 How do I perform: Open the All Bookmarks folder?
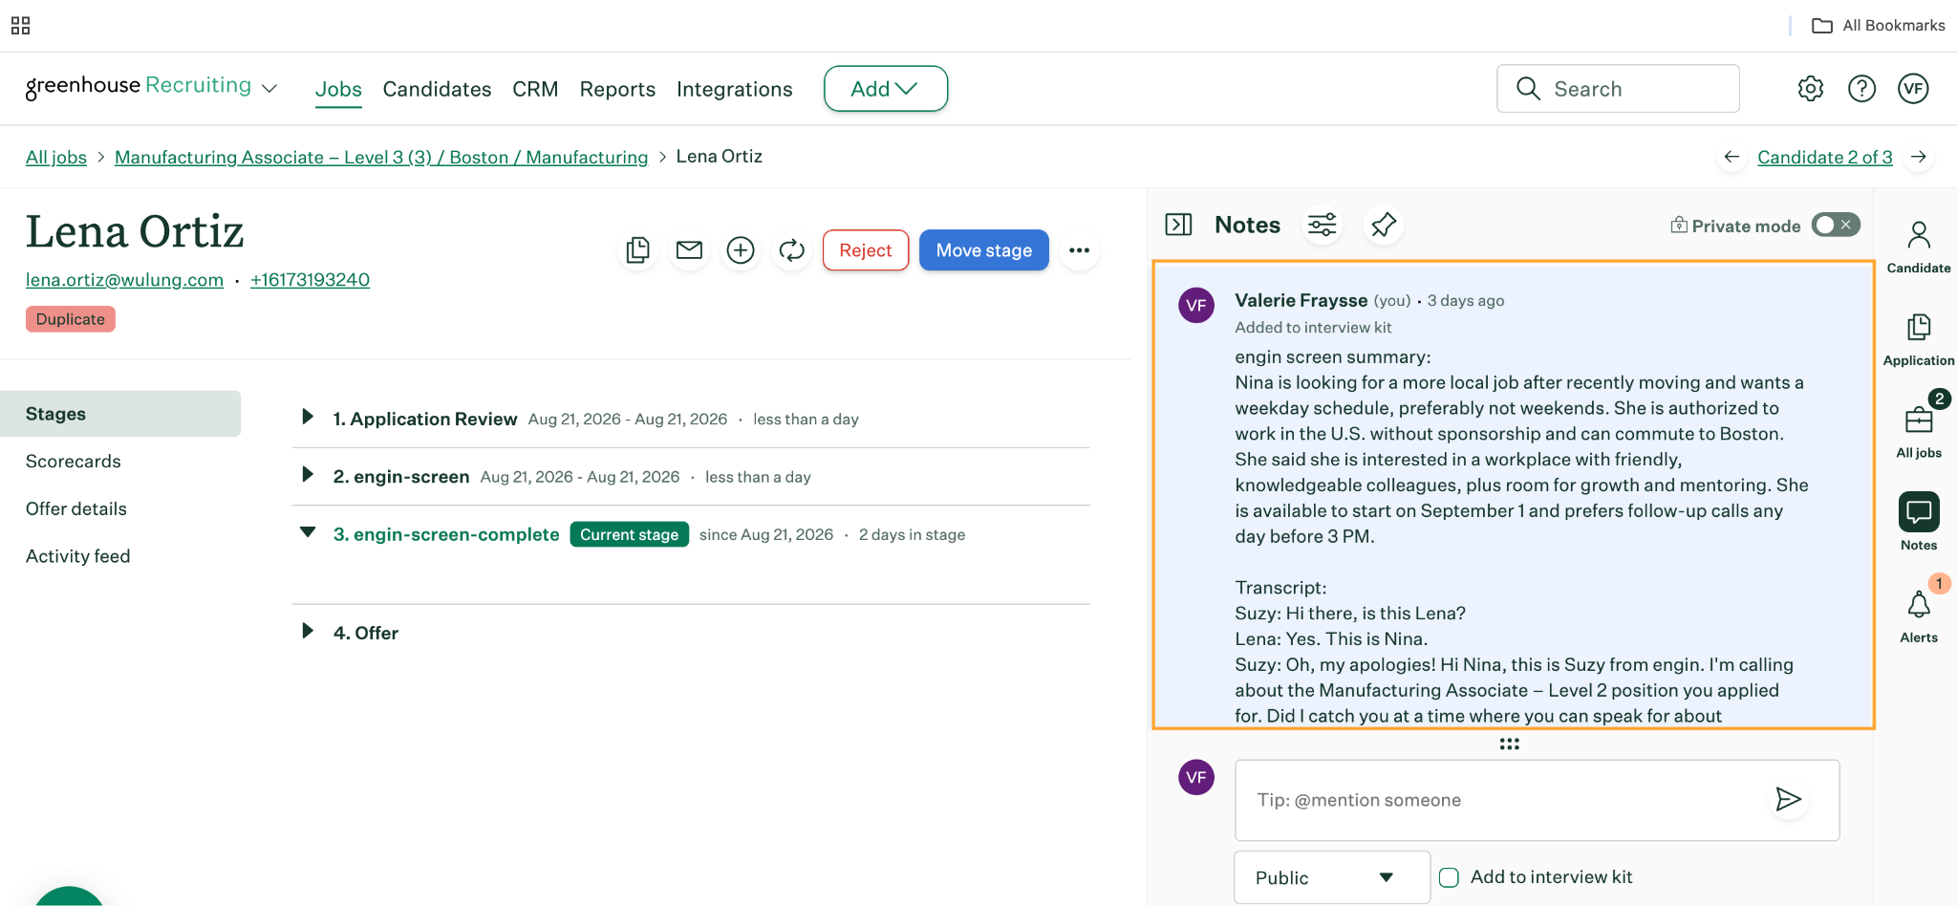(x=1878, y=26)
